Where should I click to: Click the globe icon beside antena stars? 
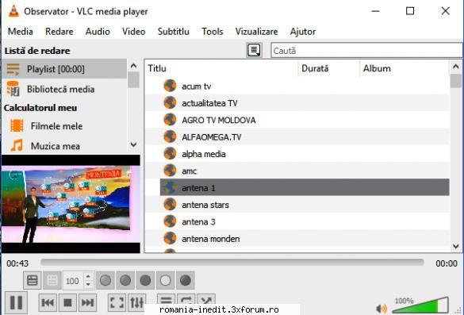171,204
